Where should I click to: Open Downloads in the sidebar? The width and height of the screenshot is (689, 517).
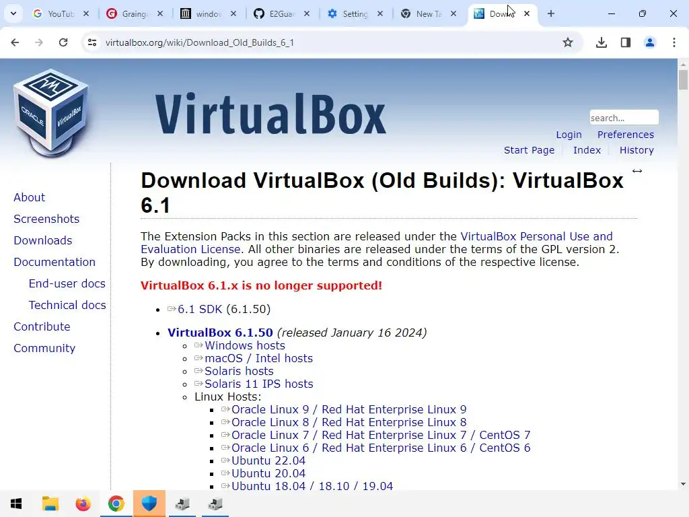42,240
